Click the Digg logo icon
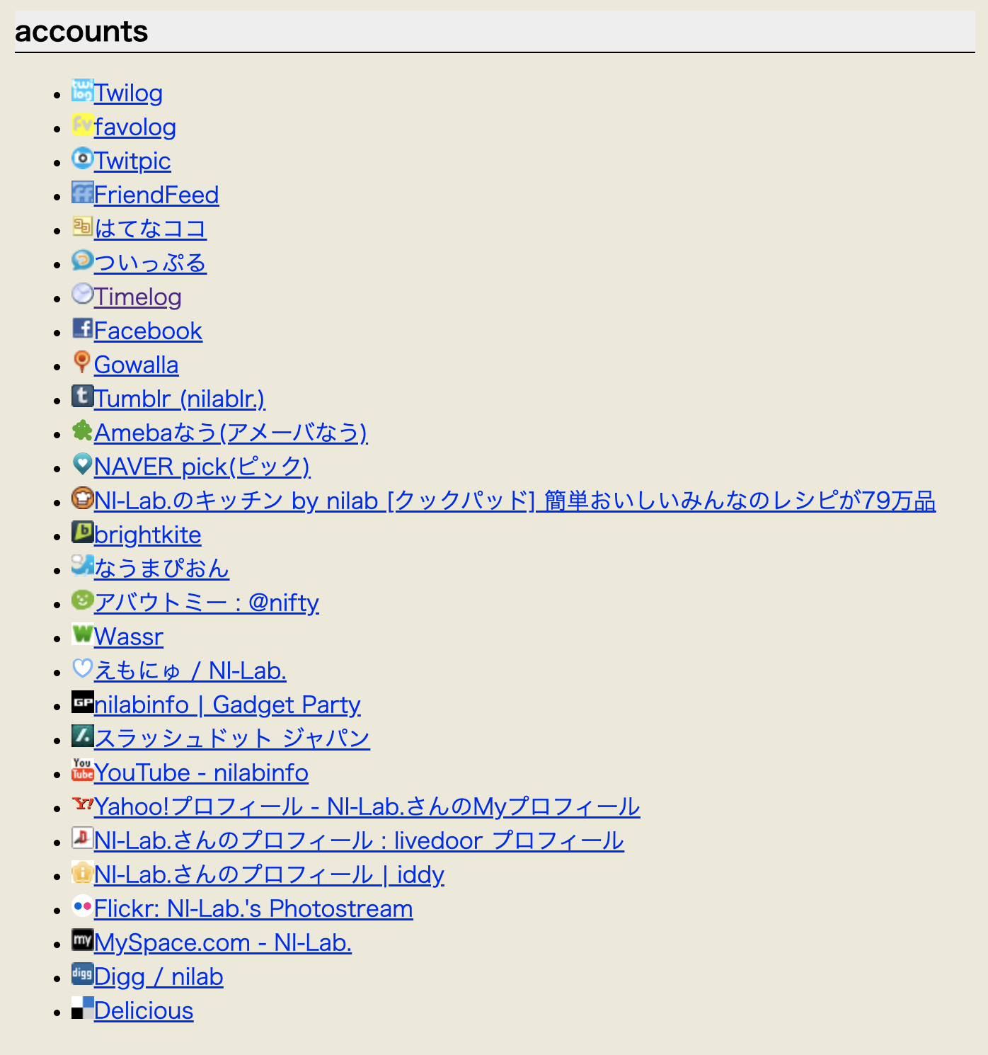This screenshot has width=988, height=1055. pyautogui.click(x=82, y=974)
